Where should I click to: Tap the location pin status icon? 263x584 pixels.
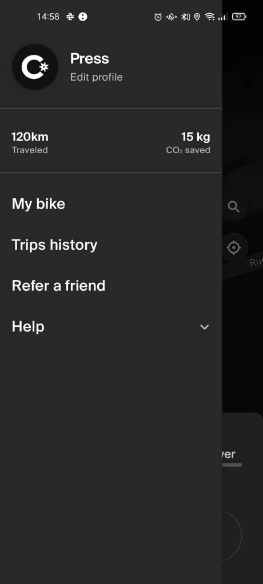(x=197, y=17)
